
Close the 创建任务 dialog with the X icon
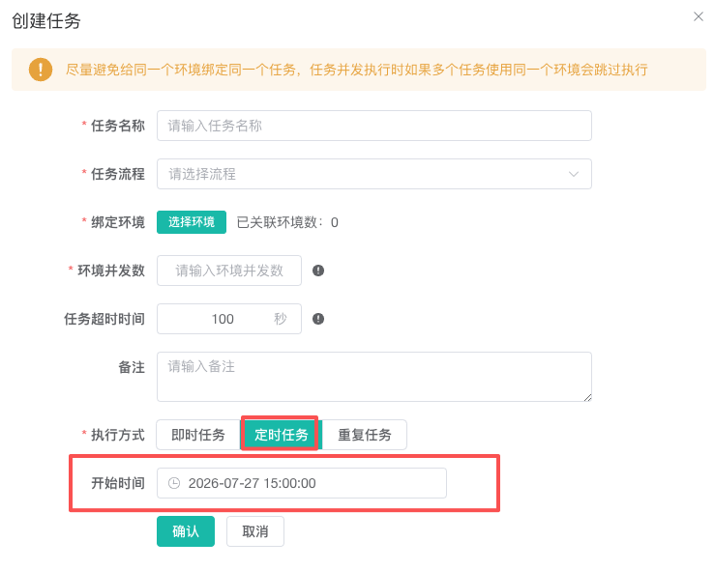click(699, 16)
